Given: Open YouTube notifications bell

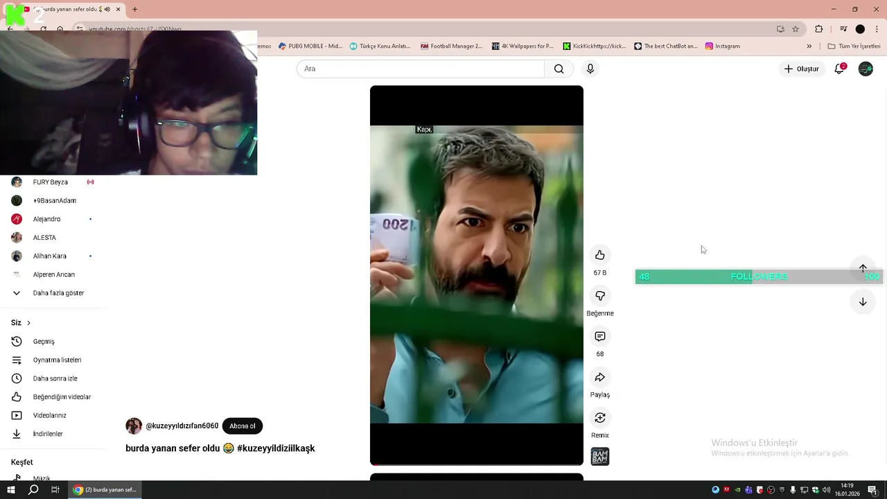Looking at the screenshot, I should click(x=839, y=69).
